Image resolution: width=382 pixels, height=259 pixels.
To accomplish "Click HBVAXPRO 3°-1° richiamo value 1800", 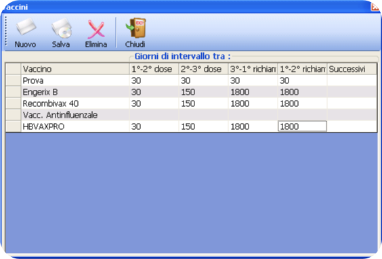I will (253, 126).
